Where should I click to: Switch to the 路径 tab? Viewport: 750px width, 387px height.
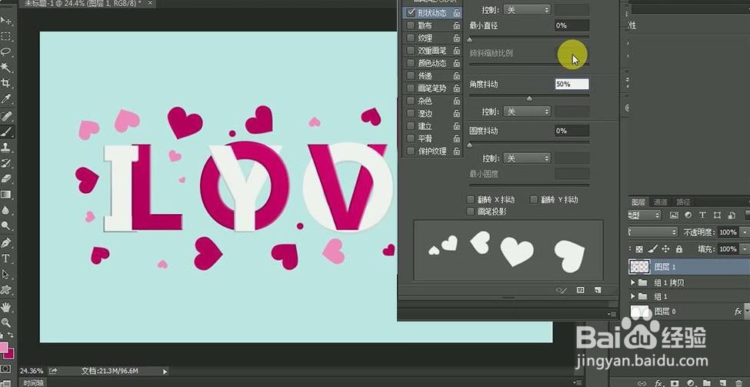coord(684,202)
